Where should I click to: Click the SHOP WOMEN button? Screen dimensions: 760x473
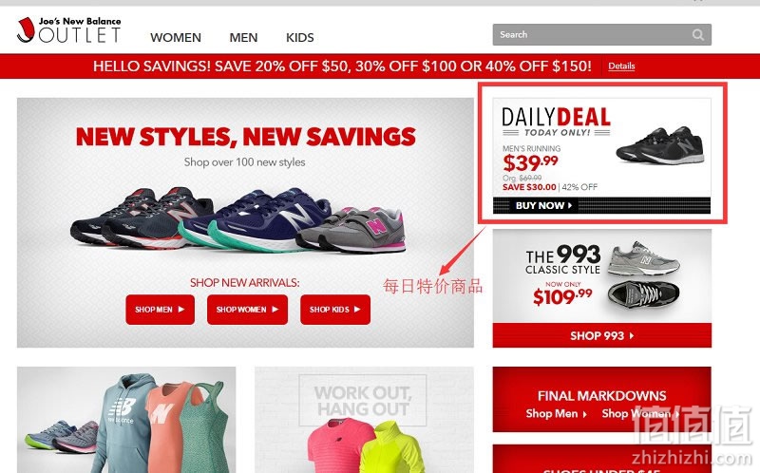click(247, 310)
